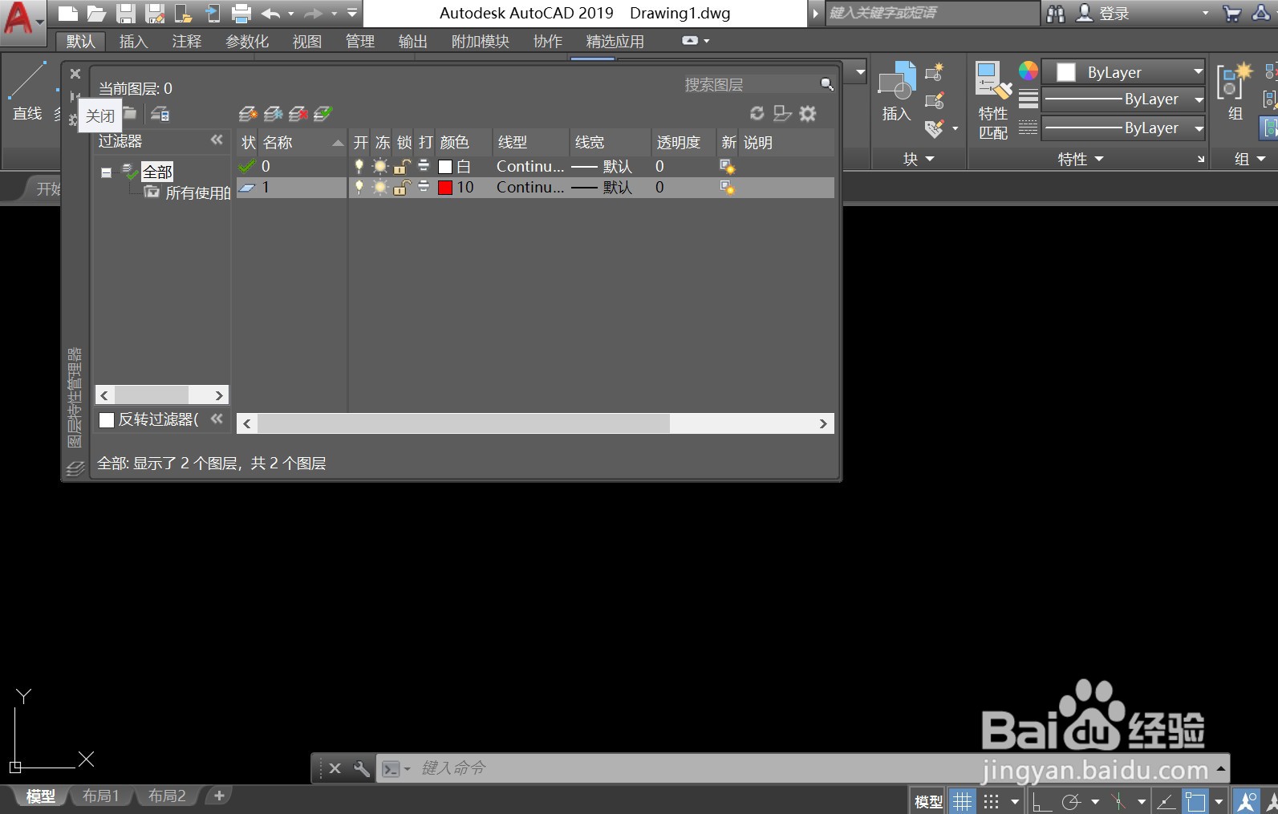Click the color wheel object color icon
This screenshot has width=1278, height=814.
[x=1028, y=71]
